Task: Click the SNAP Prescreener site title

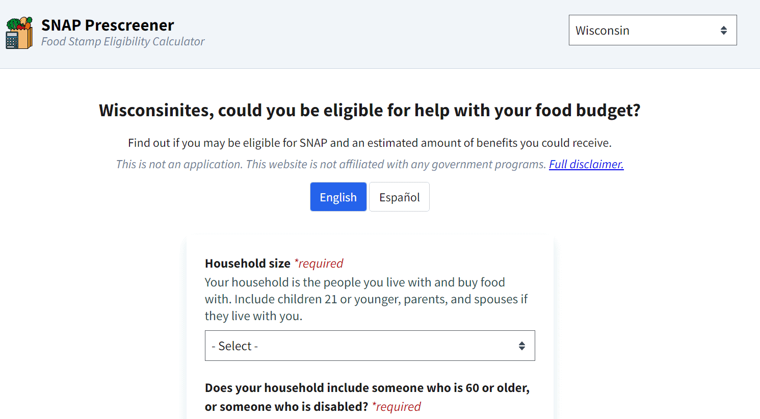Action: tap(108, 25)
